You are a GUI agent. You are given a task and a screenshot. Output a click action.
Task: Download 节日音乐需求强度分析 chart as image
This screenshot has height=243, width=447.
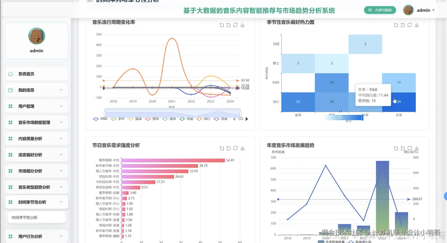pyautogui.click(x=242, y=148)
